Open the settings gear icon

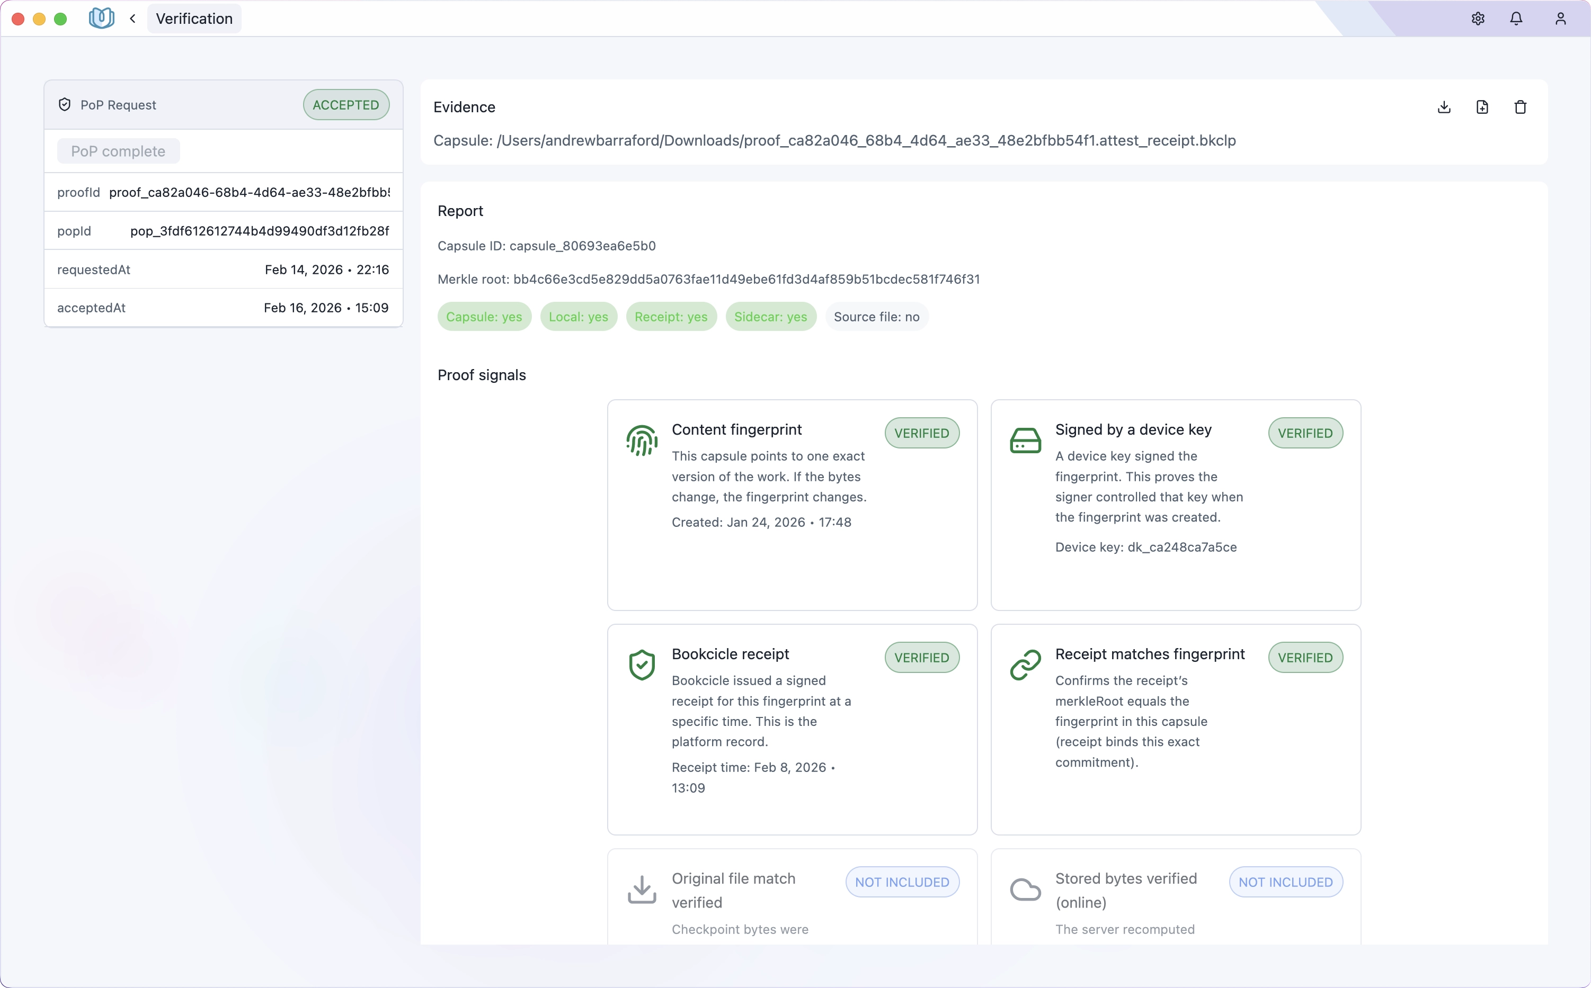[1478, 19]
